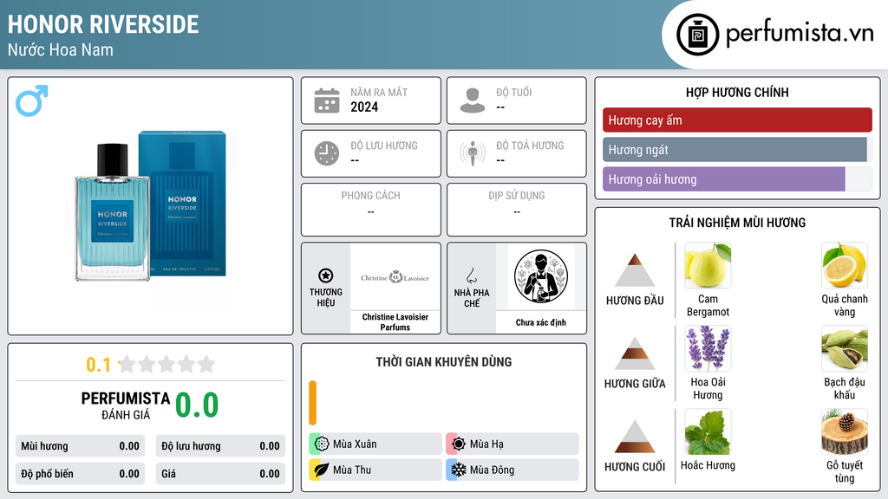Click the perfumista.vn bottle logo icon

coord(697,35)
